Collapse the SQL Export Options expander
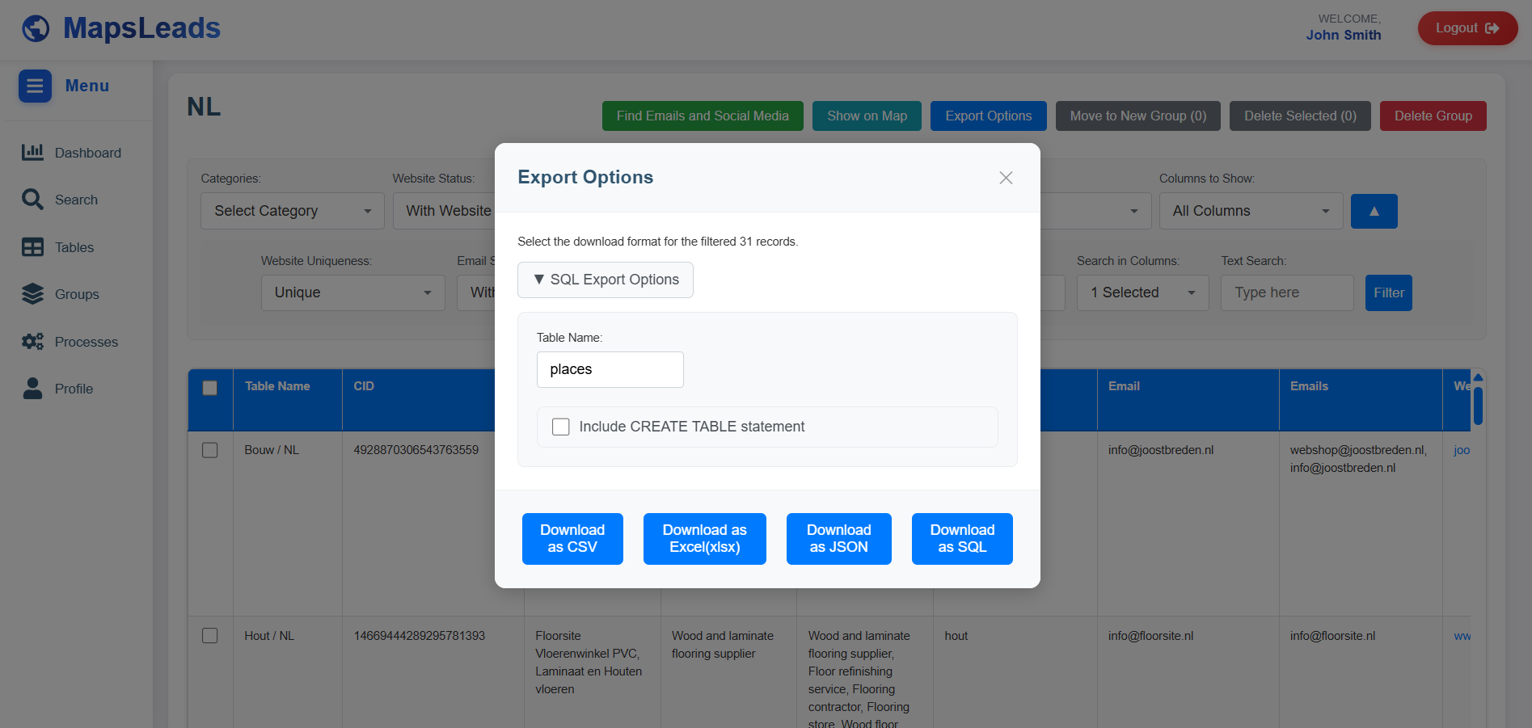Viewport: 1532px width, 728px height. click(x=605, y=280)
